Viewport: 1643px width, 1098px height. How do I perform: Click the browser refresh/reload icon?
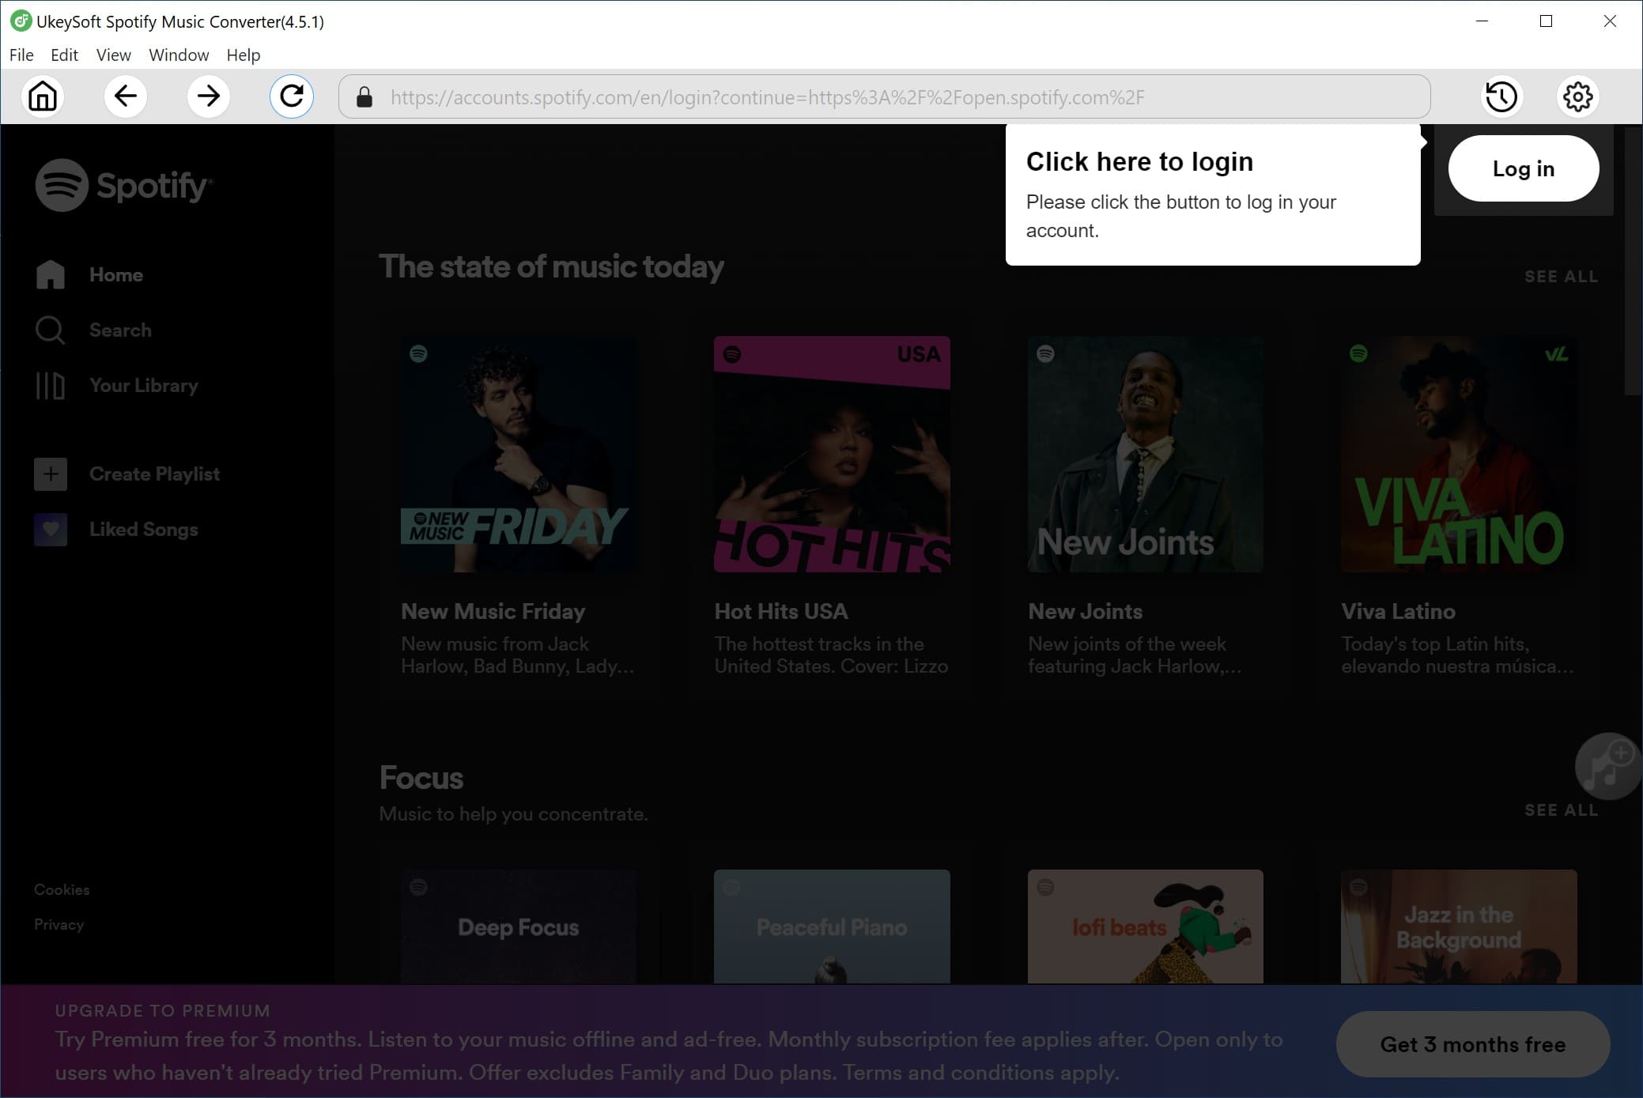pos(293,96)
